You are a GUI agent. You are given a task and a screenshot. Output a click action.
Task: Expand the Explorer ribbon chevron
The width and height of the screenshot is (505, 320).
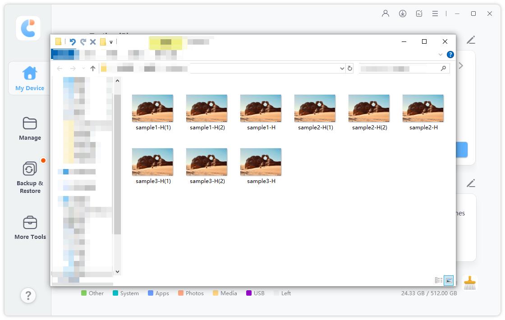[x=441, y=55]
